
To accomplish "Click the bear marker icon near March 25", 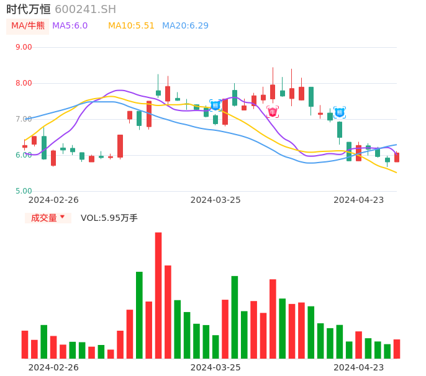I will (215, 105).
